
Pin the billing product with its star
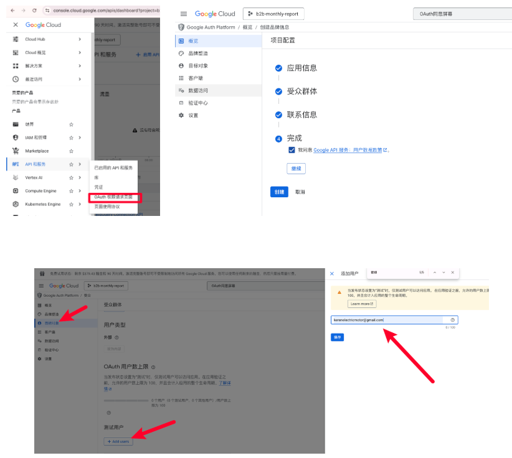tap(71, 124)
